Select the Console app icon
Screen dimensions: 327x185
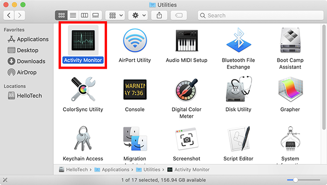point(135,89)
